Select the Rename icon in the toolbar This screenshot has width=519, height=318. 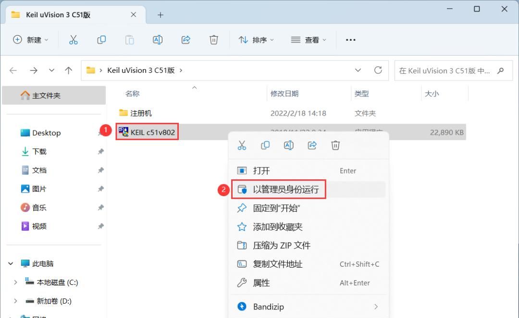pos(158,40)
